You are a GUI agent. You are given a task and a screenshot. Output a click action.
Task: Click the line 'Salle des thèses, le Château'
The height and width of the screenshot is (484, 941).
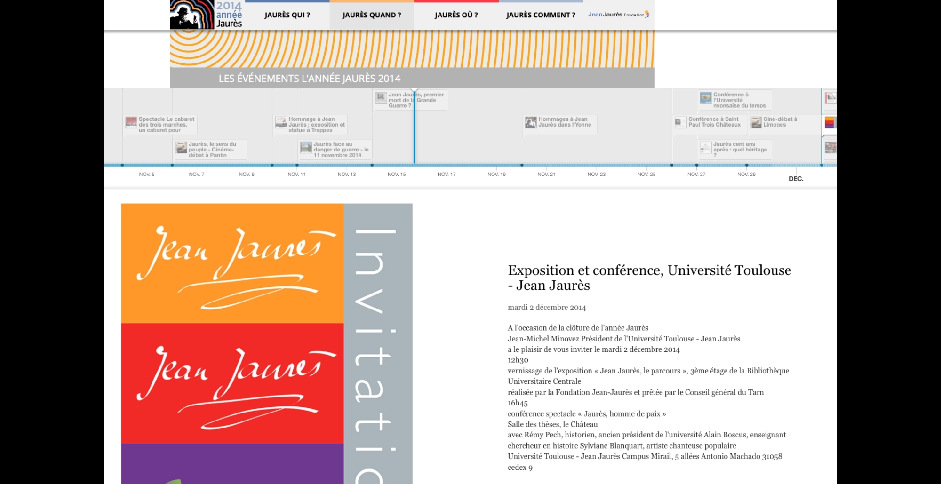(553, 424)
